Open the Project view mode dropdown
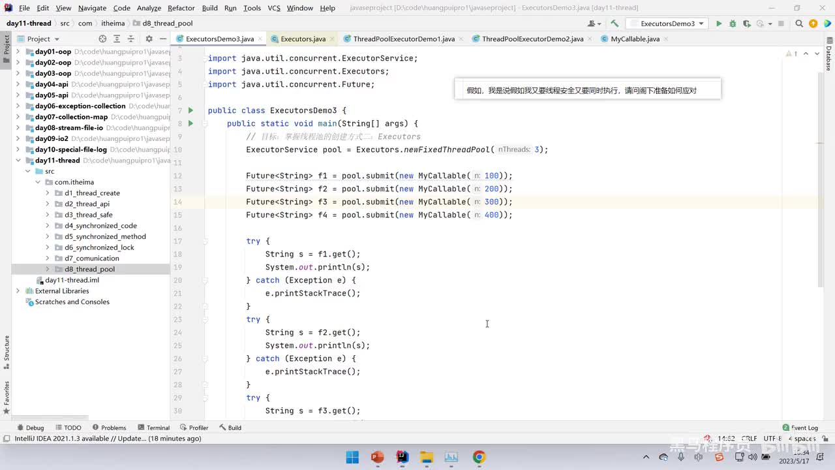The image size is (835, 470). [38, 39]
